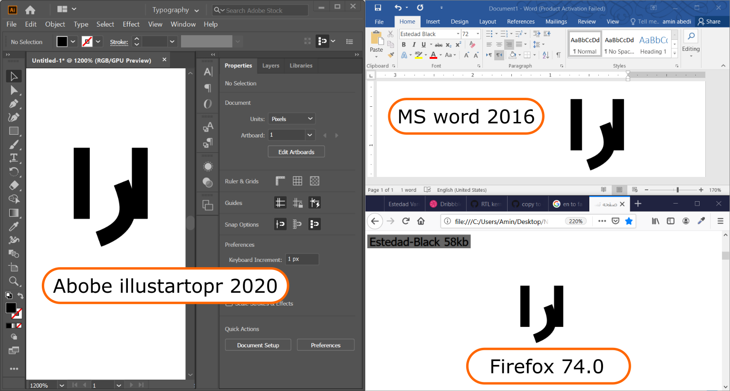This screenshot has height=391, width=730.
Task: Select the Zoom tool in Illustrator's toolbar
Action: tap(14, 281)
